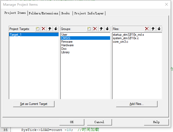This screenshot has width=173, height=132.
Task: Select the User group
Action: [x=85, y=35]
